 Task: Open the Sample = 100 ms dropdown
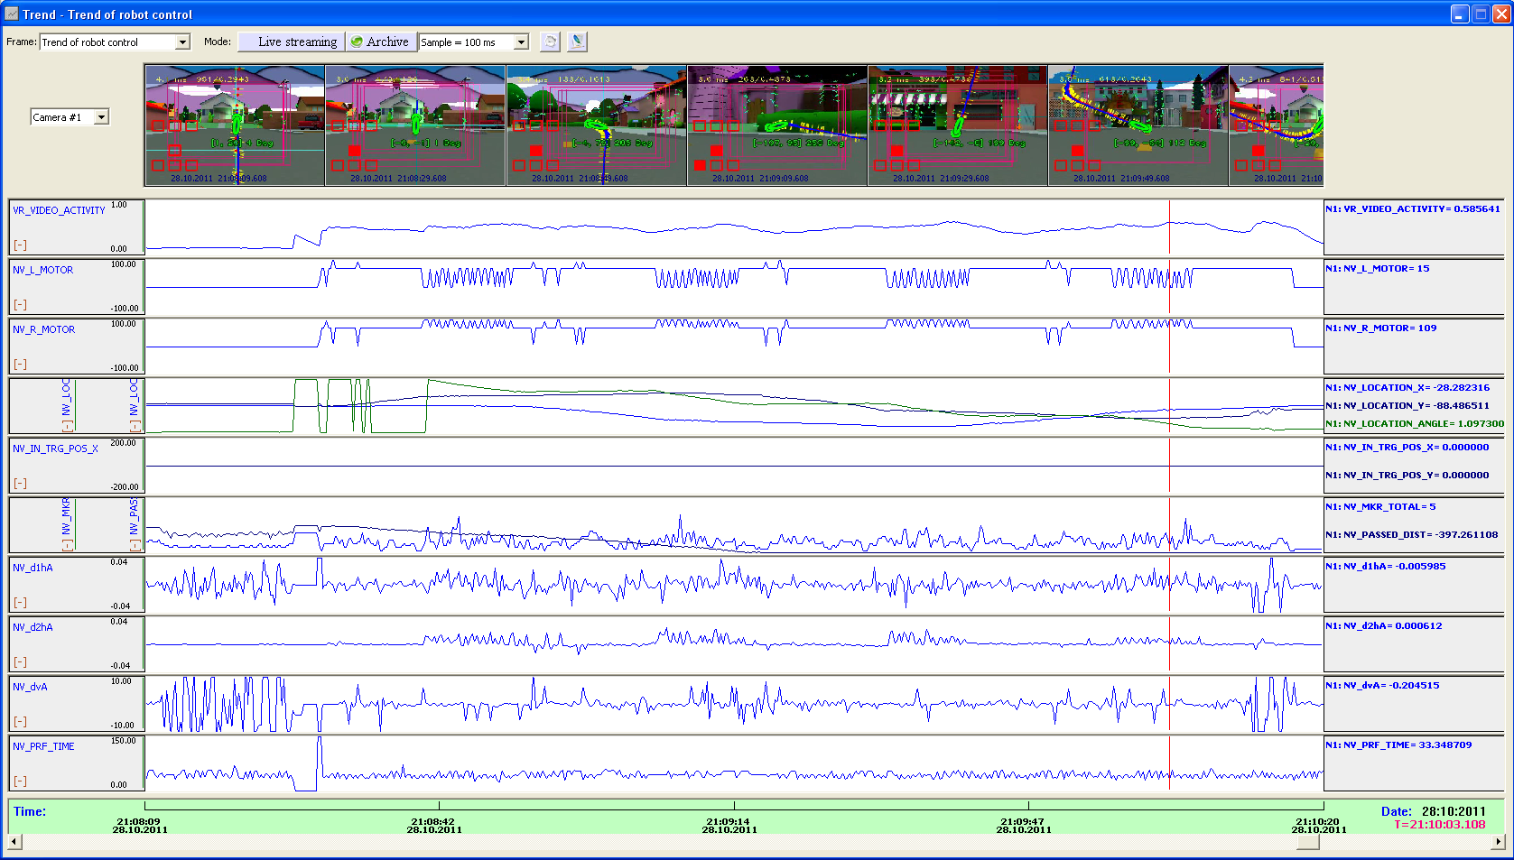(521, 42)
